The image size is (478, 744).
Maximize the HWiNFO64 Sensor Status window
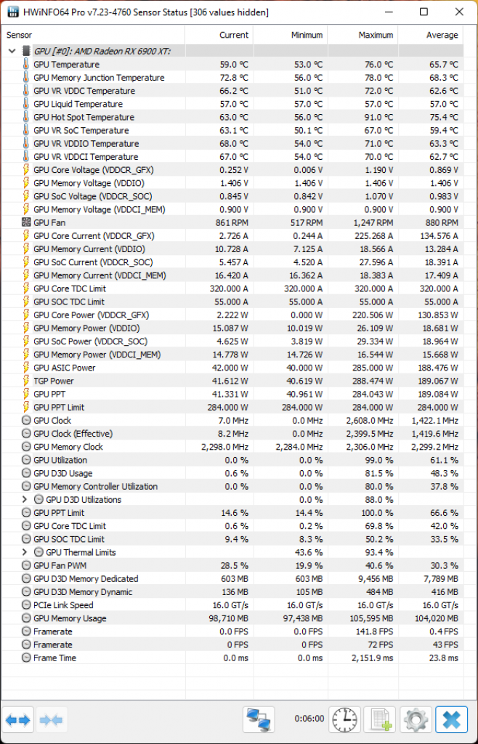pos(424,12)
